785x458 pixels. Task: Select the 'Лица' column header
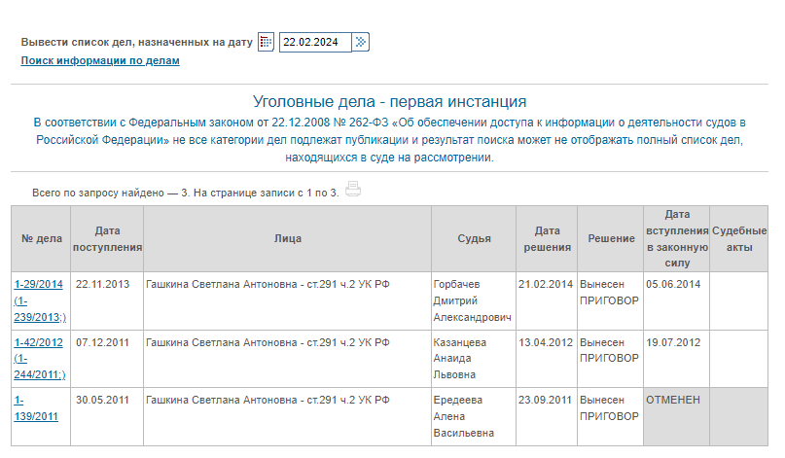287,239
